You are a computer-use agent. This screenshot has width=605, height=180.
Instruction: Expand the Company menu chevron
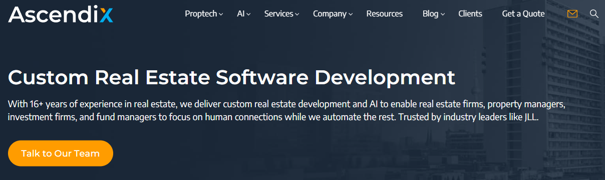pos(351,14)
